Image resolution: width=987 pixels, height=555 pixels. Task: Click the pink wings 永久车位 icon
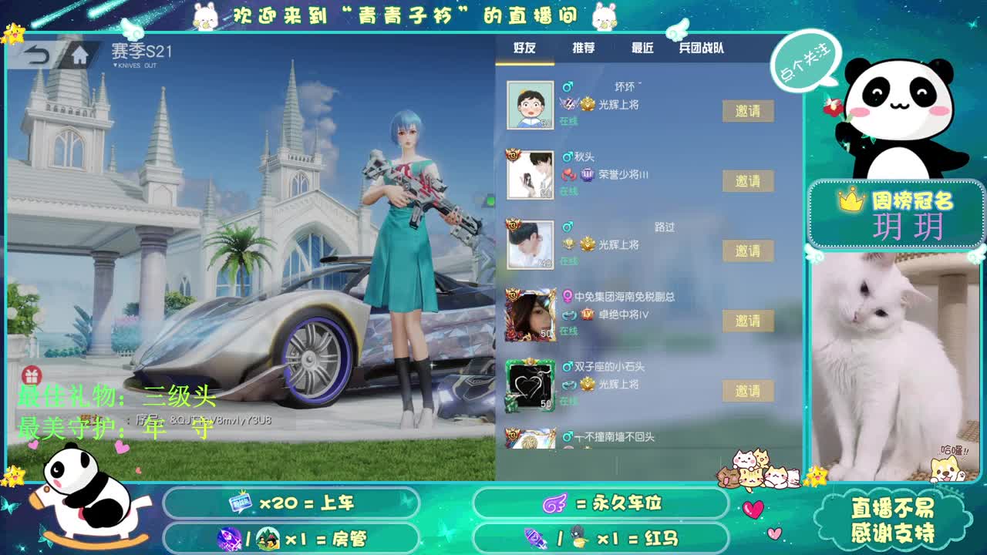[x=555, y=504]
